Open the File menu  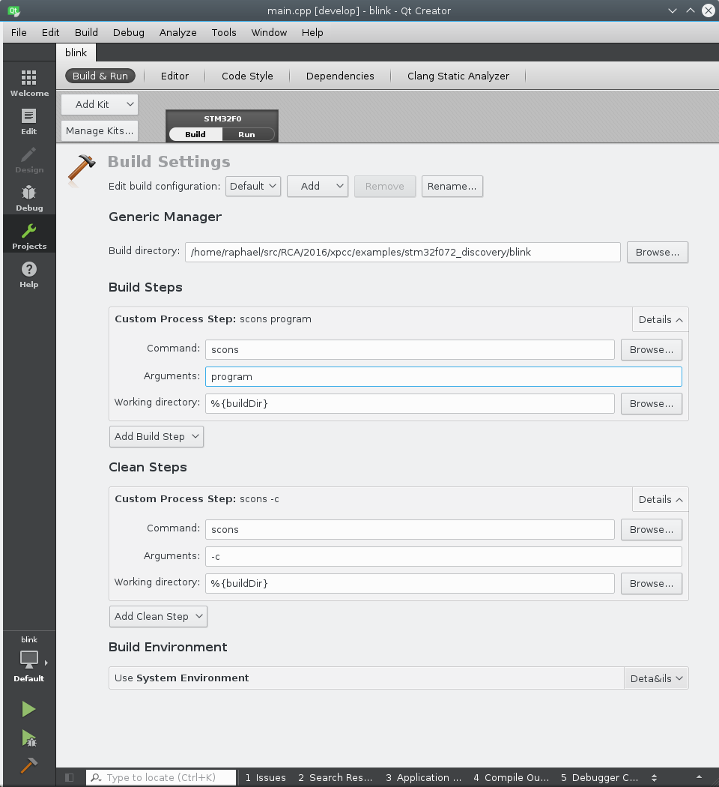[x=19, y=33]
